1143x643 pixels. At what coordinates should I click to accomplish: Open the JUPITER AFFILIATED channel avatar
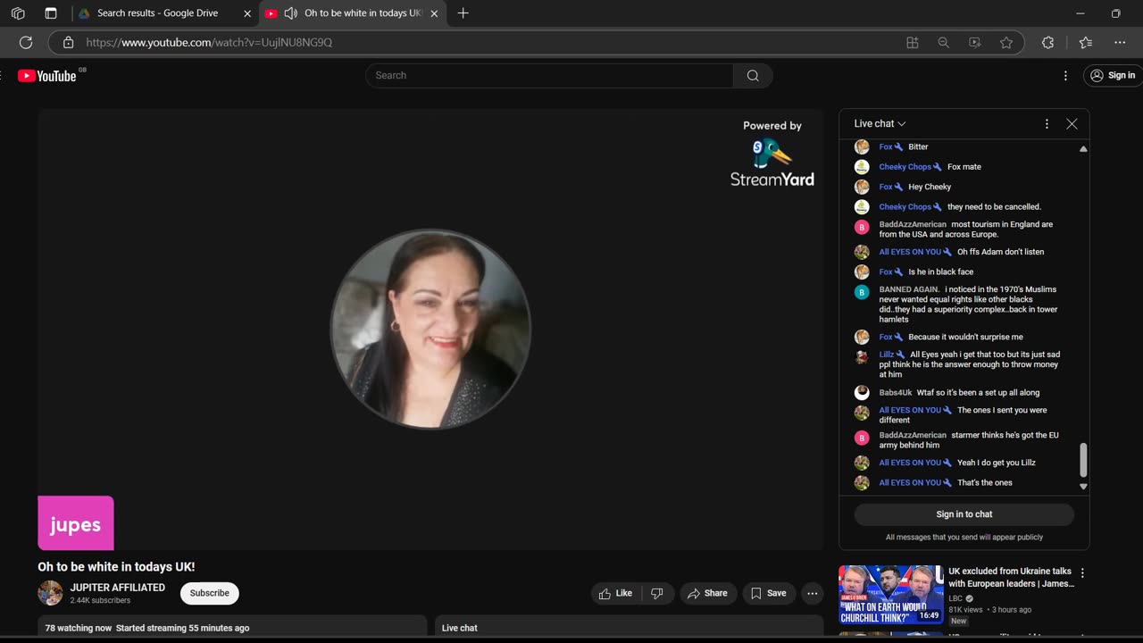[50, 593]
